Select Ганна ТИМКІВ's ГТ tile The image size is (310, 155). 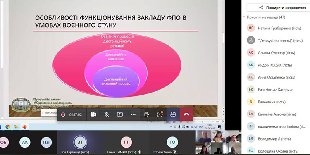pos(126,142)
